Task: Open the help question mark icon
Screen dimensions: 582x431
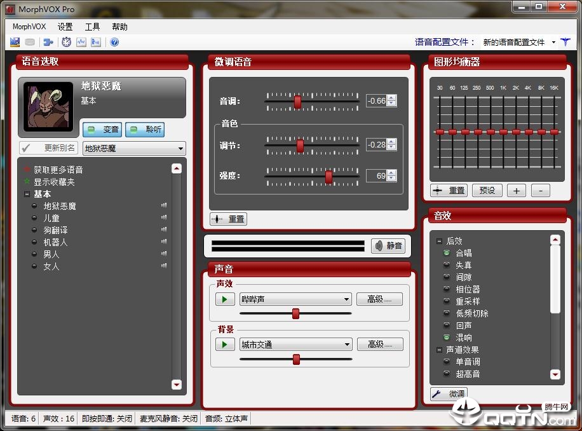Action: point(115,42)
